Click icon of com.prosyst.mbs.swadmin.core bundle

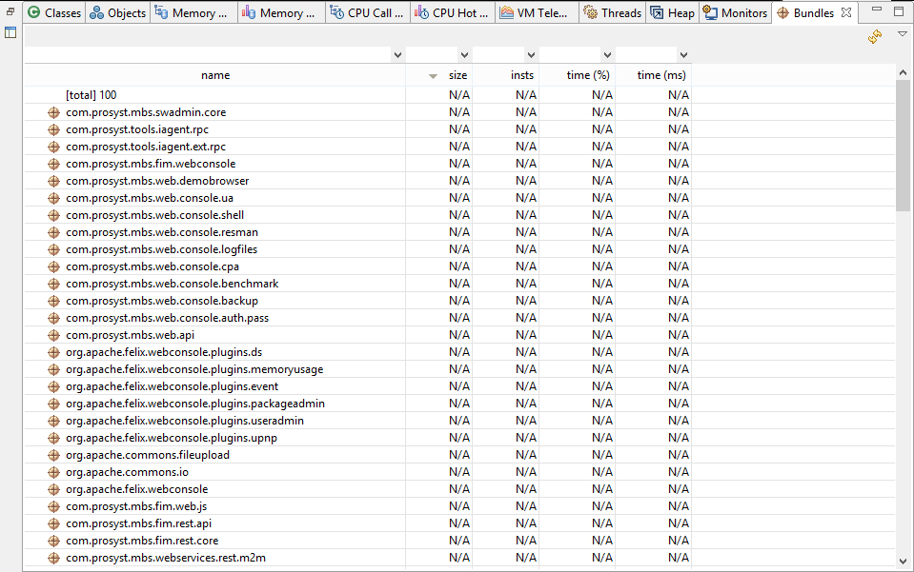pos(54,112)
